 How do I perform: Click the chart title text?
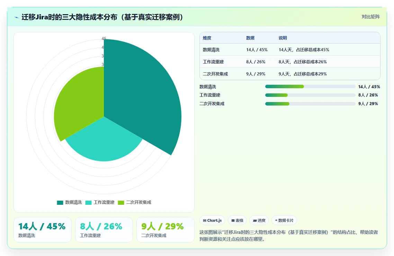pyautogui.click(x=102, y=17)
